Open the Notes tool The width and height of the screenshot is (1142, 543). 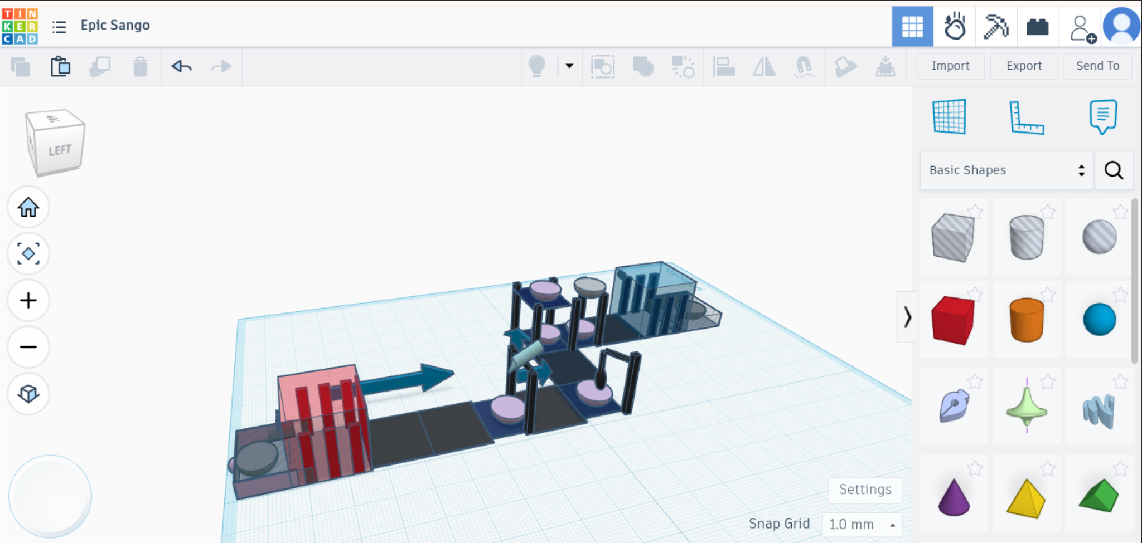(x=1103, y=117)
